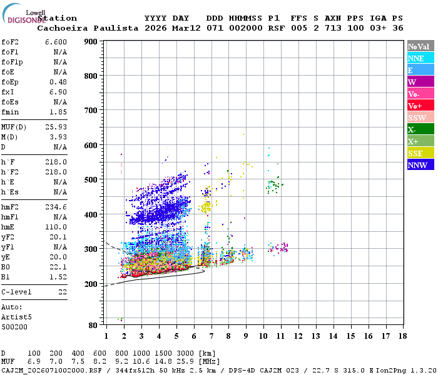
Task: Select the W purple legend swatch
Action: [420, 82]
